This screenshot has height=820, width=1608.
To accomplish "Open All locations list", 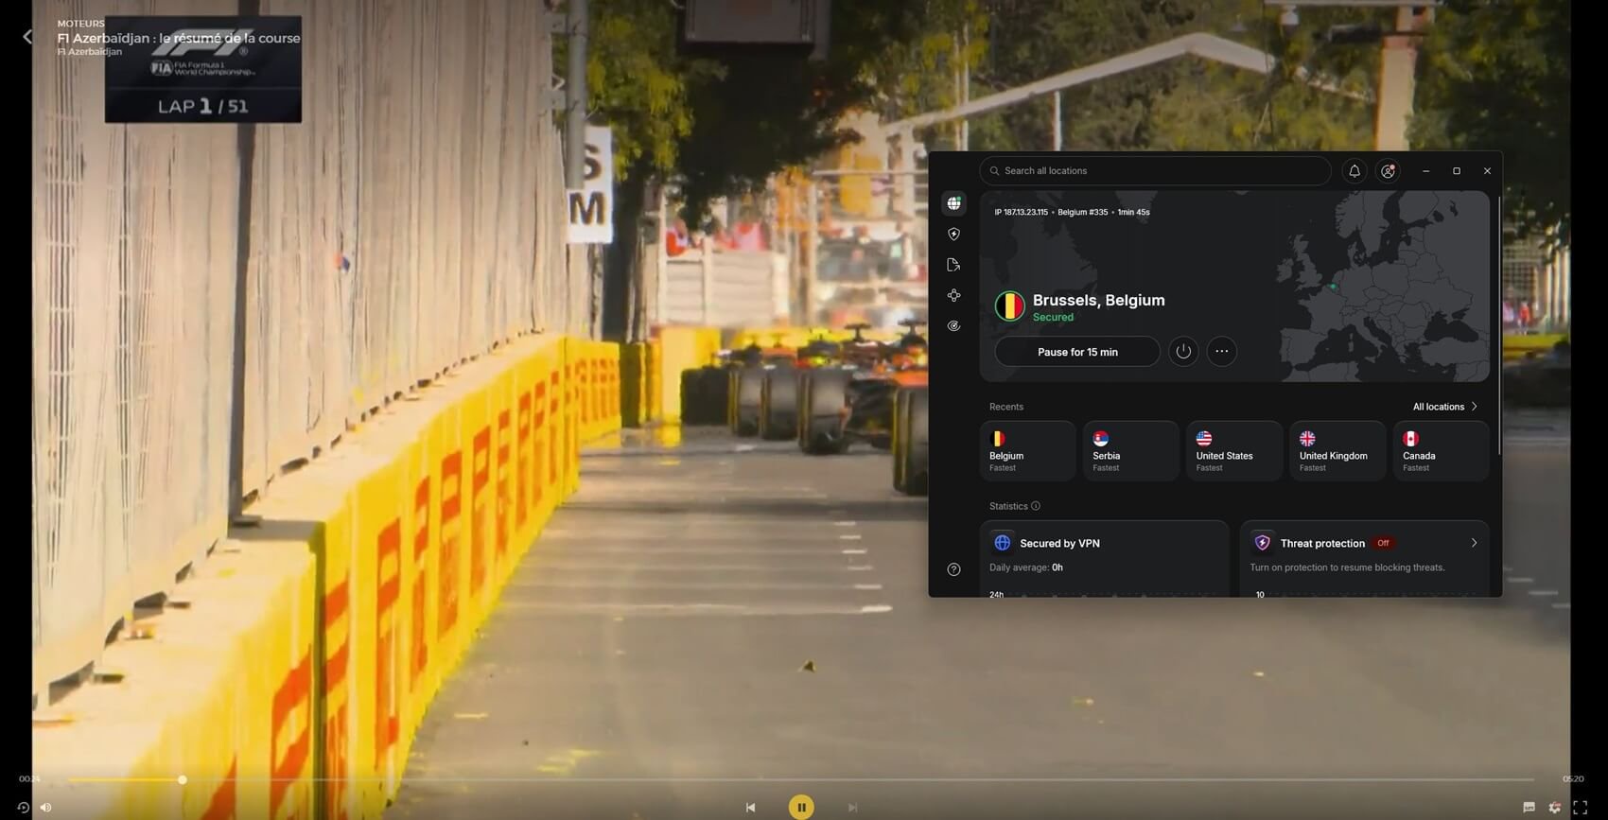I will (1444, 407).
